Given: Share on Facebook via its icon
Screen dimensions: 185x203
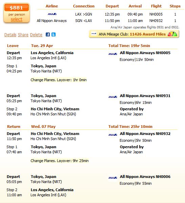Looking at the screenshot, I should [x=48, y=35].
